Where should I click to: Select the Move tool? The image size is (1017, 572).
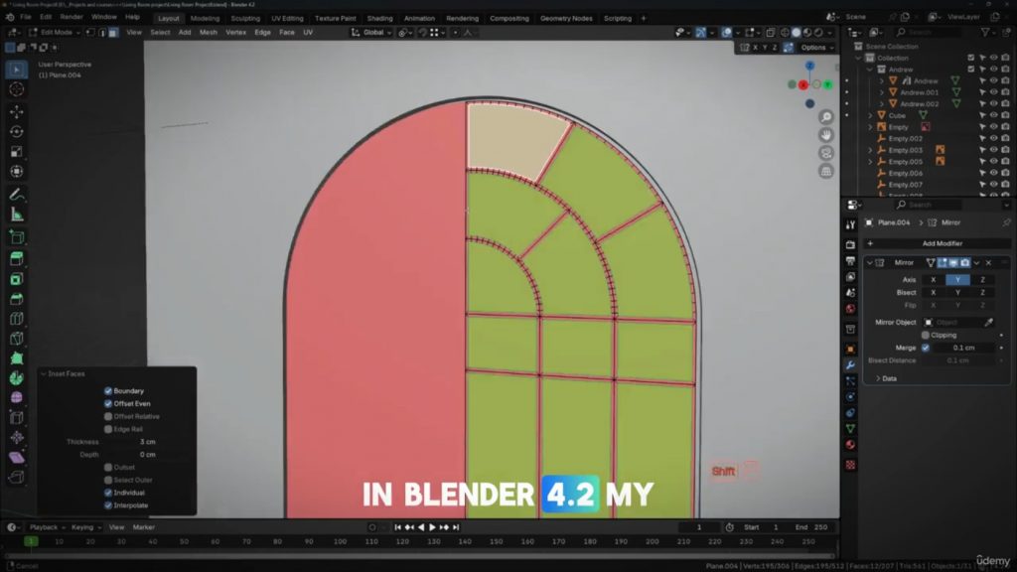(17, 111)
